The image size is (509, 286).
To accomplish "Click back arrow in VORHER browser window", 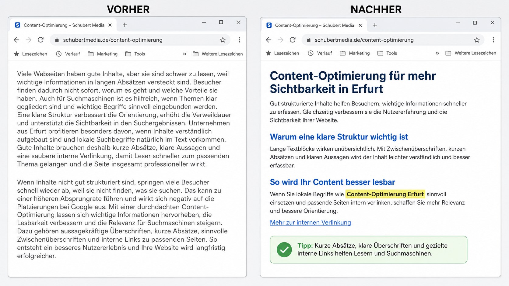I will click(16, 40).
